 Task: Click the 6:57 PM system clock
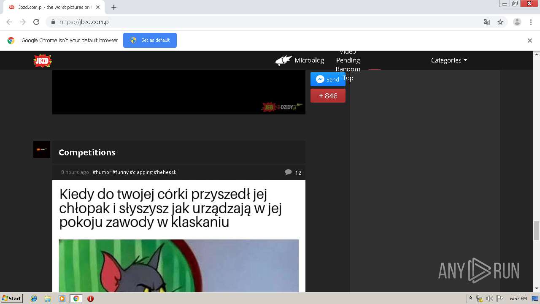coord(518,299)
